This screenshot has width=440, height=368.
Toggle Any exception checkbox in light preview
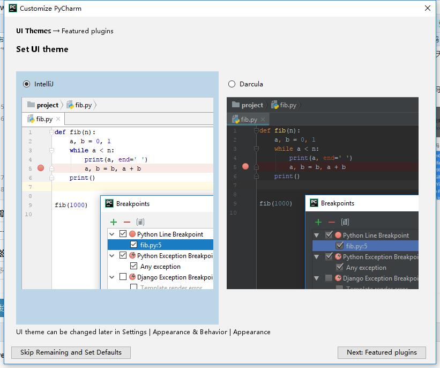134,266
